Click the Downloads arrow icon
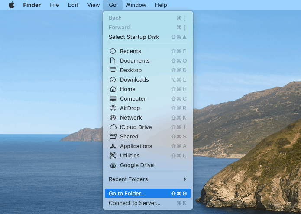The height and width of the screenshot is (214, 301). (113, 79)
